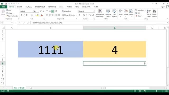Apply percent style format
Screen dimensions: 169x95
coord(84,15)
